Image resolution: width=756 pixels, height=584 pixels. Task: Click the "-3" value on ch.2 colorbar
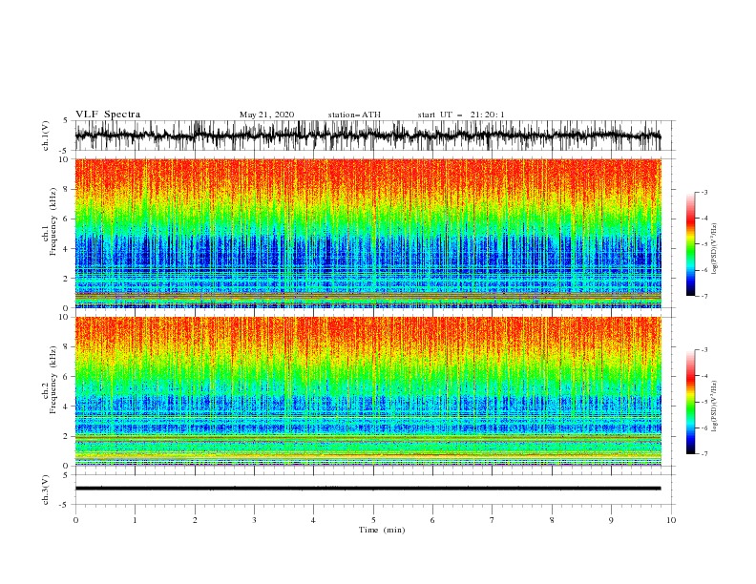[x=704, y=350]
